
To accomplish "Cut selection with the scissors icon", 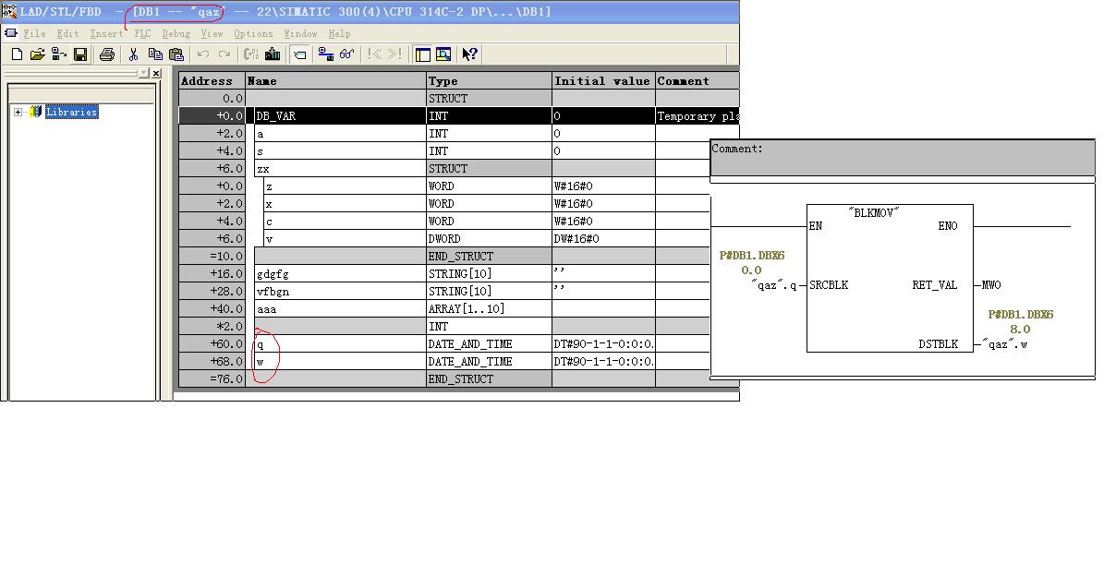I will 134,54.
